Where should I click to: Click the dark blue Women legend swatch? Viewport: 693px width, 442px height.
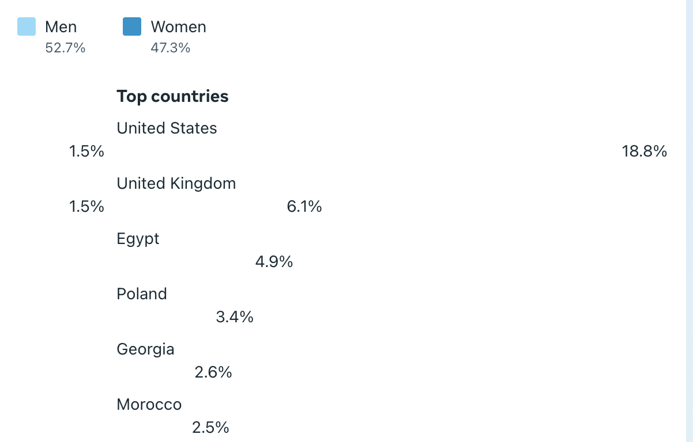[x=132, y=26]
